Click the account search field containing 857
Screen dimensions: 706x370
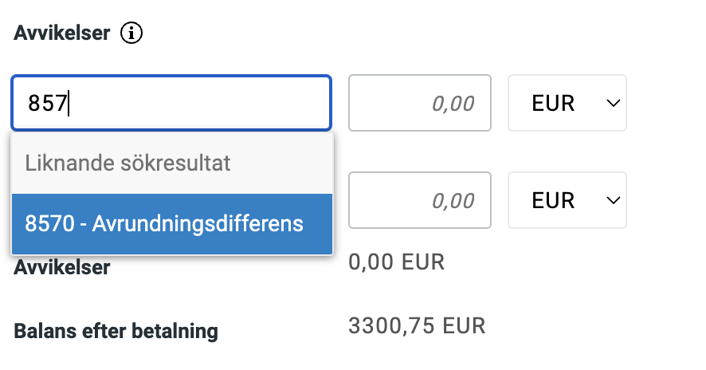click(x=171, y=103)
